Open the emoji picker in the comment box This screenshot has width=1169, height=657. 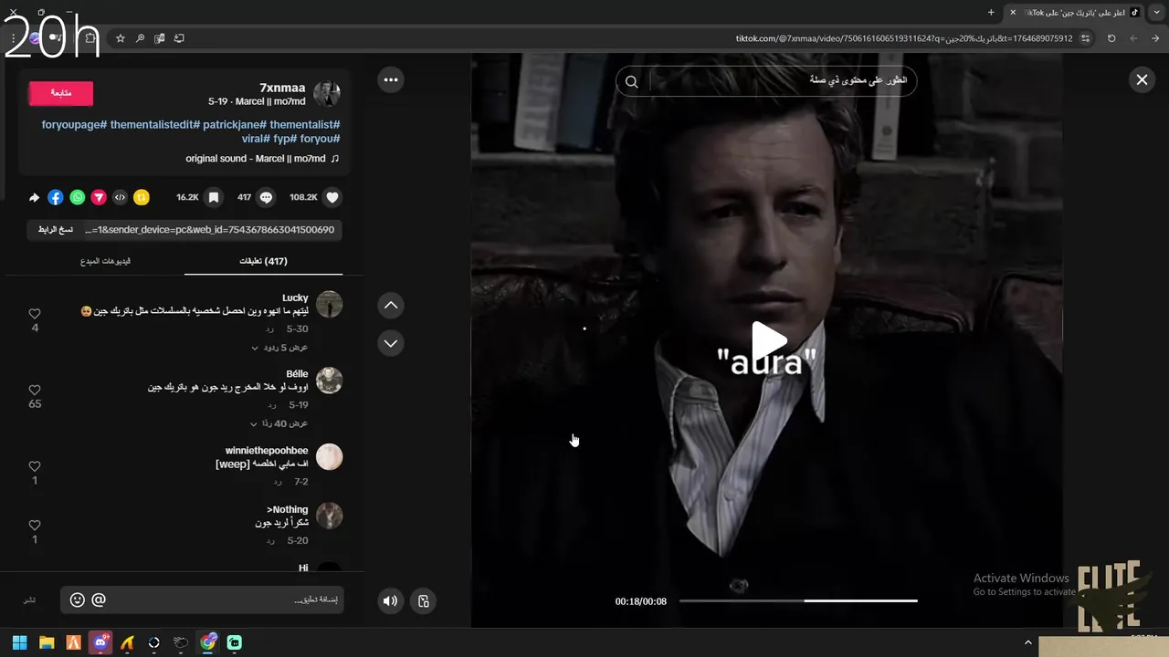[x=78, y=600]
